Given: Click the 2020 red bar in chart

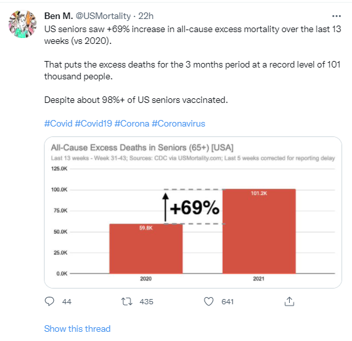Looking at the screenshot, I should click(x=146, y=249).
